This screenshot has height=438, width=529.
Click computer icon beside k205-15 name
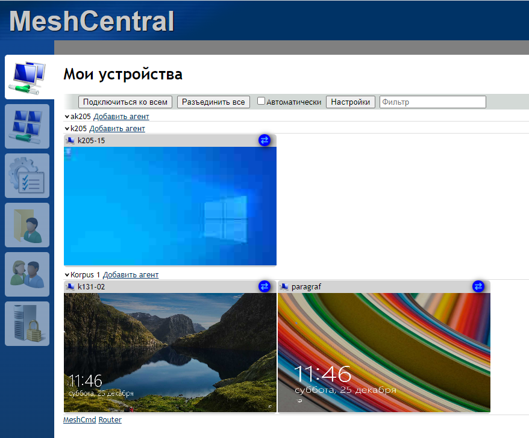[70, 141]
